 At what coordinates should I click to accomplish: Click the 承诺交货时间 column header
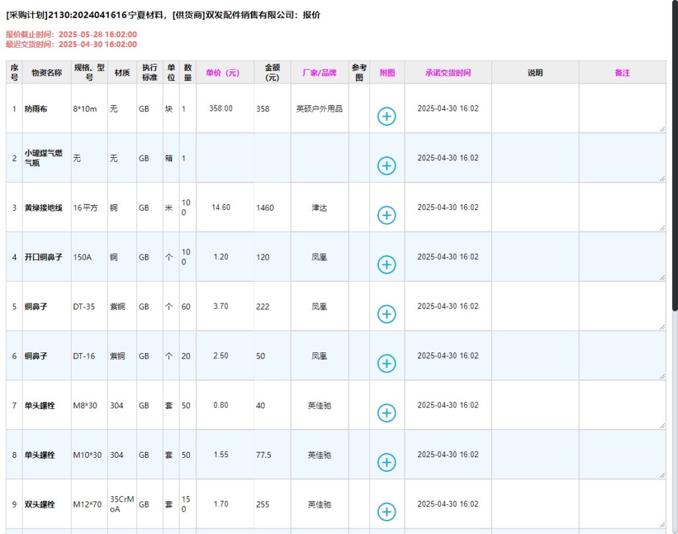pyautogui.click(x=448, y=73)
